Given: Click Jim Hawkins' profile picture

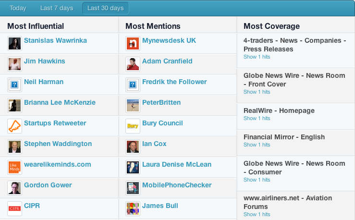Looking at the screenshot, I should point(14,64).
